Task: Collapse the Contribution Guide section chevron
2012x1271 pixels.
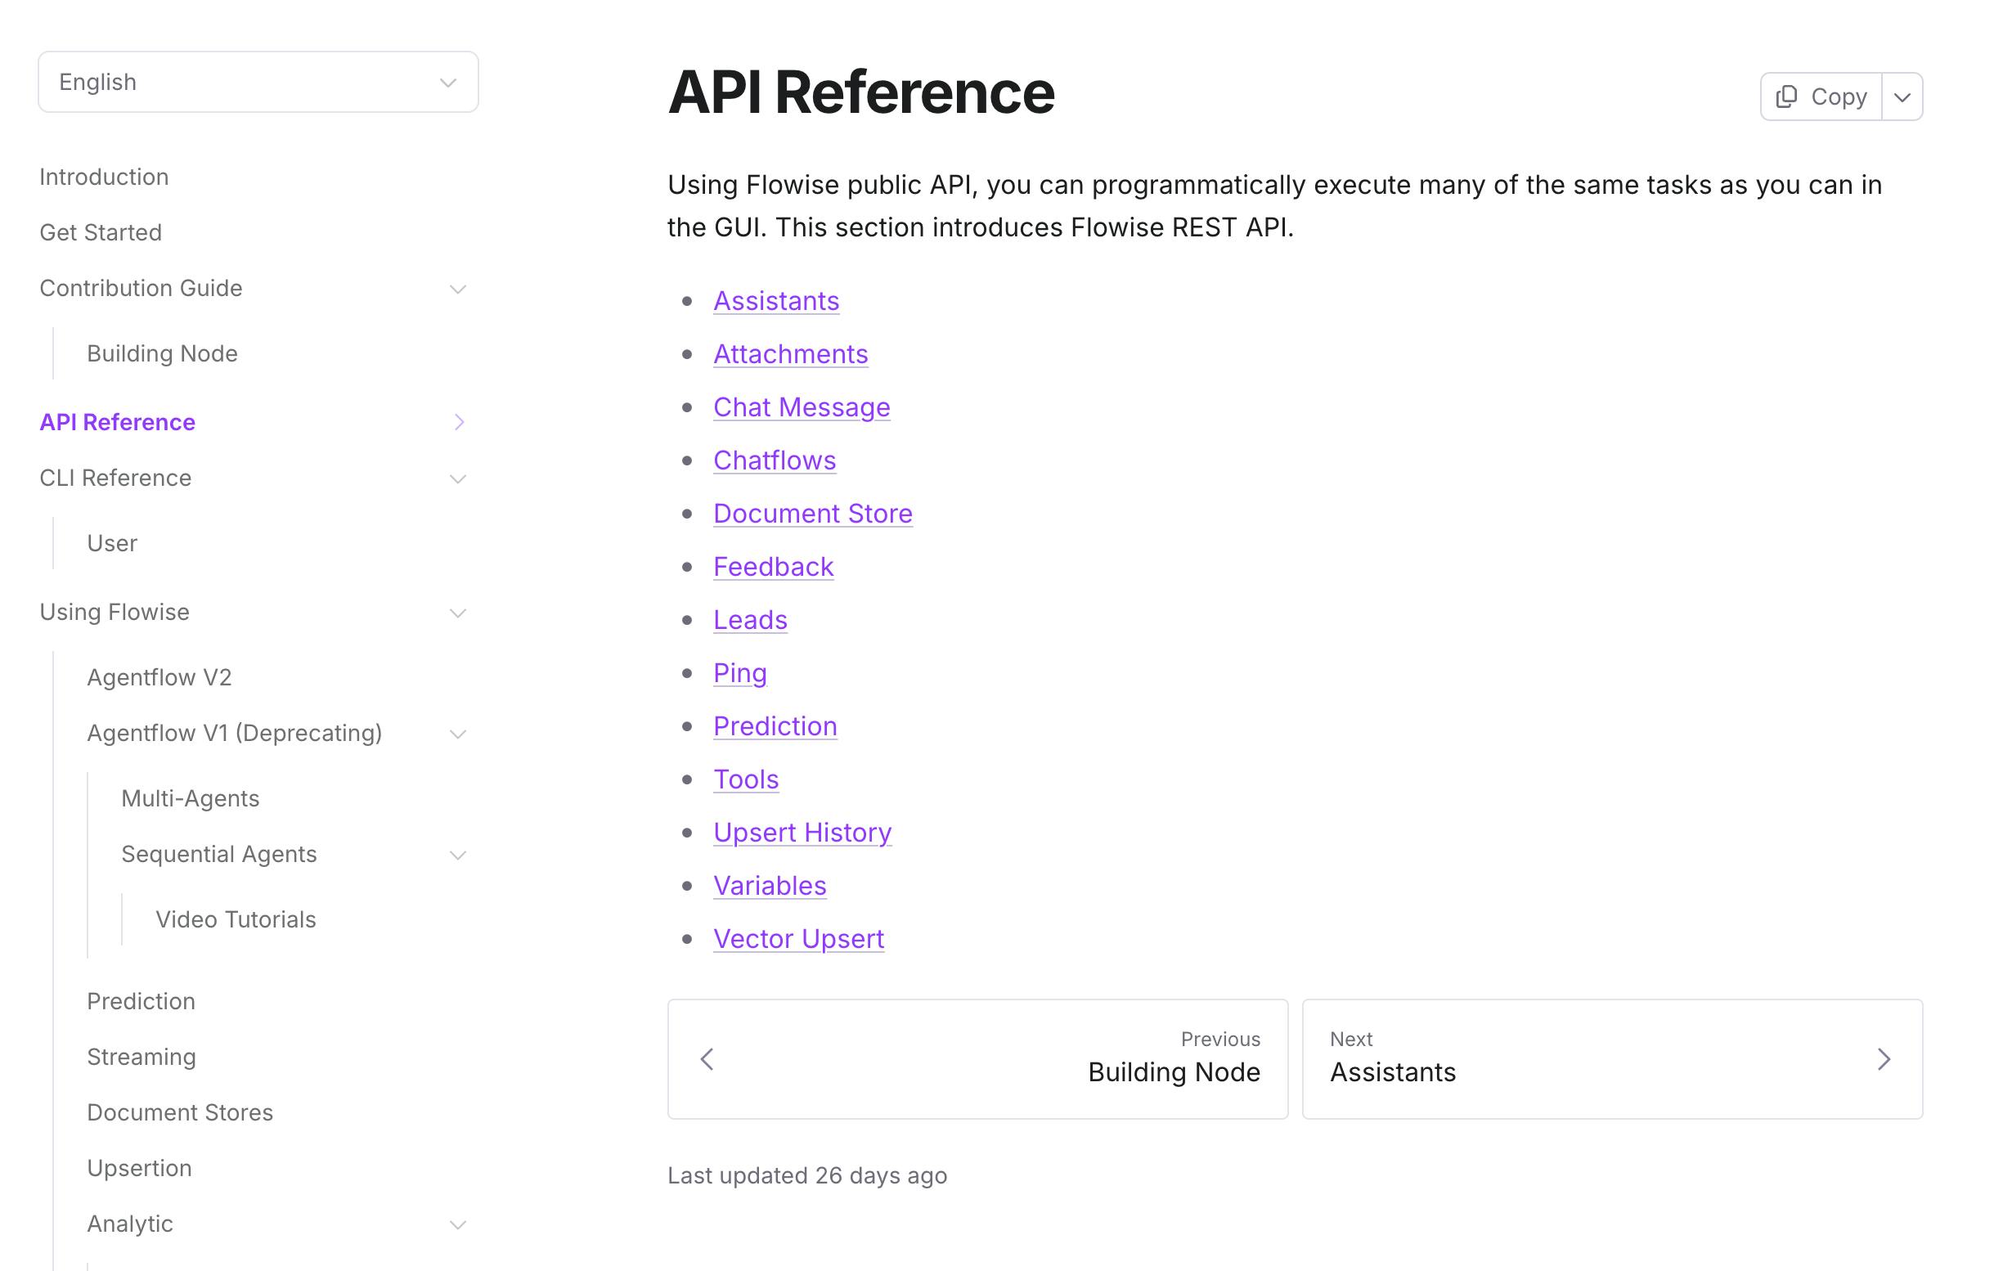Action: pos(458,290)
